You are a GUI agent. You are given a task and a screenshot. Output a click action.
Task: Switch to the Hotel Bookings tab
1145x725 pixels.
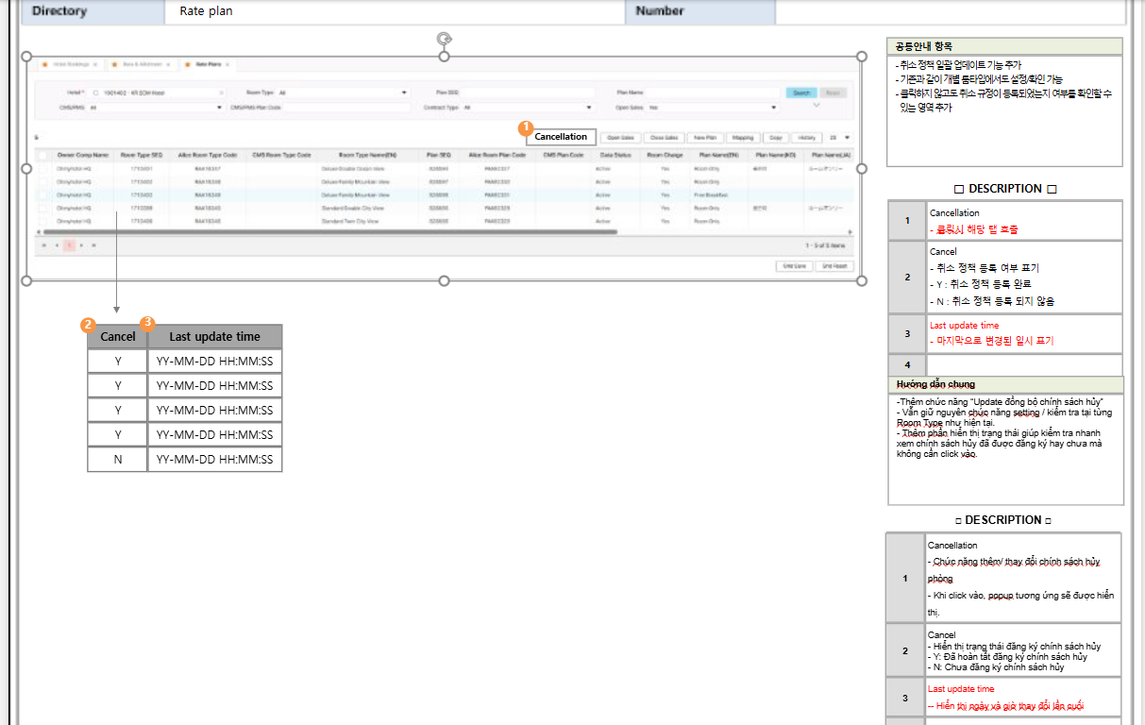(x=71, y=64)
